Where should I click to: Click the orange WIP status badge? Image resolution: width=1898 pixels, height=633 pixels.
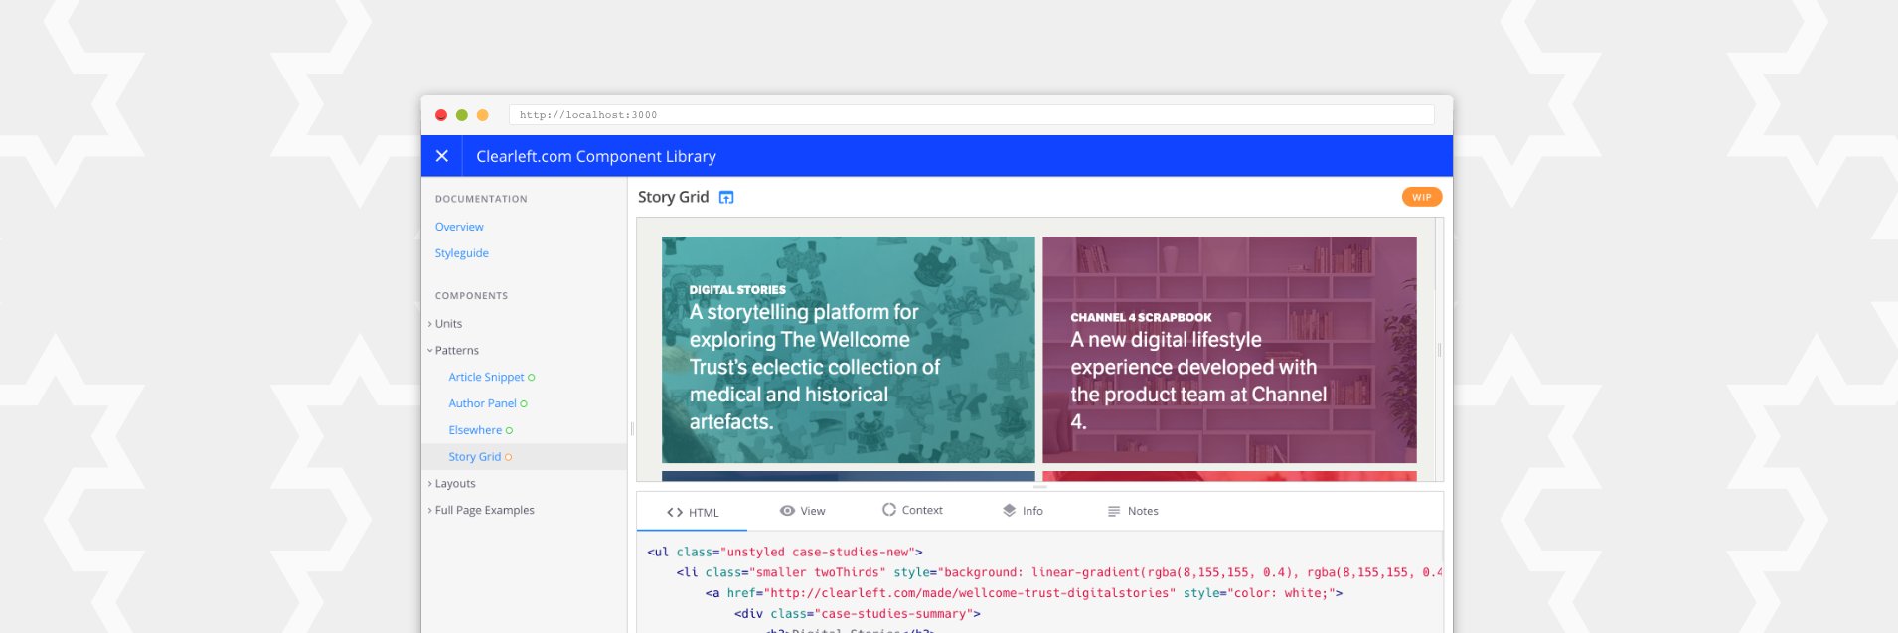click(x=1422, y=197)
